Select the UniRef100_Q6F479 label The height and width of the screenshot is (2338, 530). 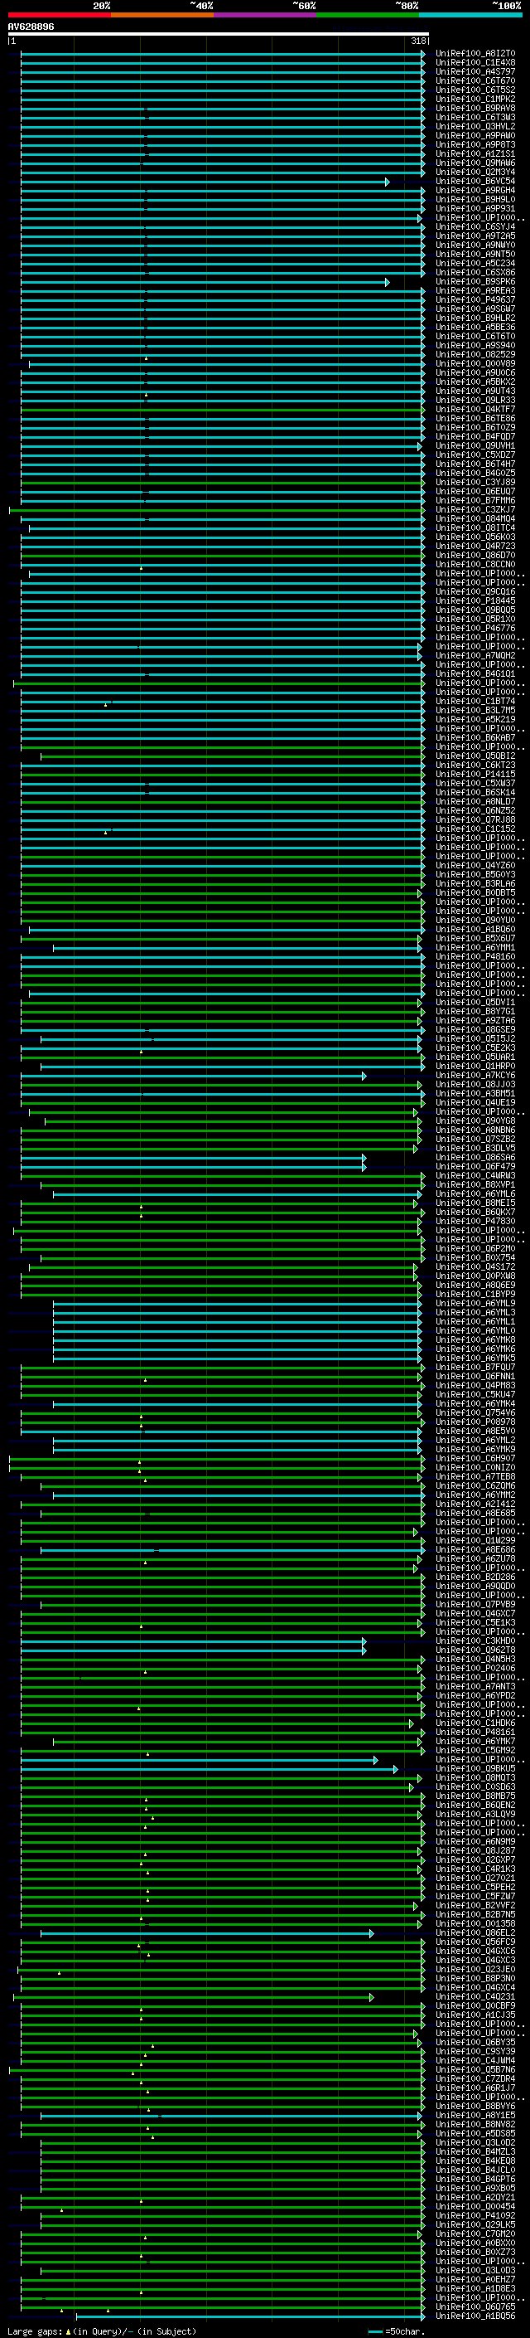click(x=475, y=1166)
